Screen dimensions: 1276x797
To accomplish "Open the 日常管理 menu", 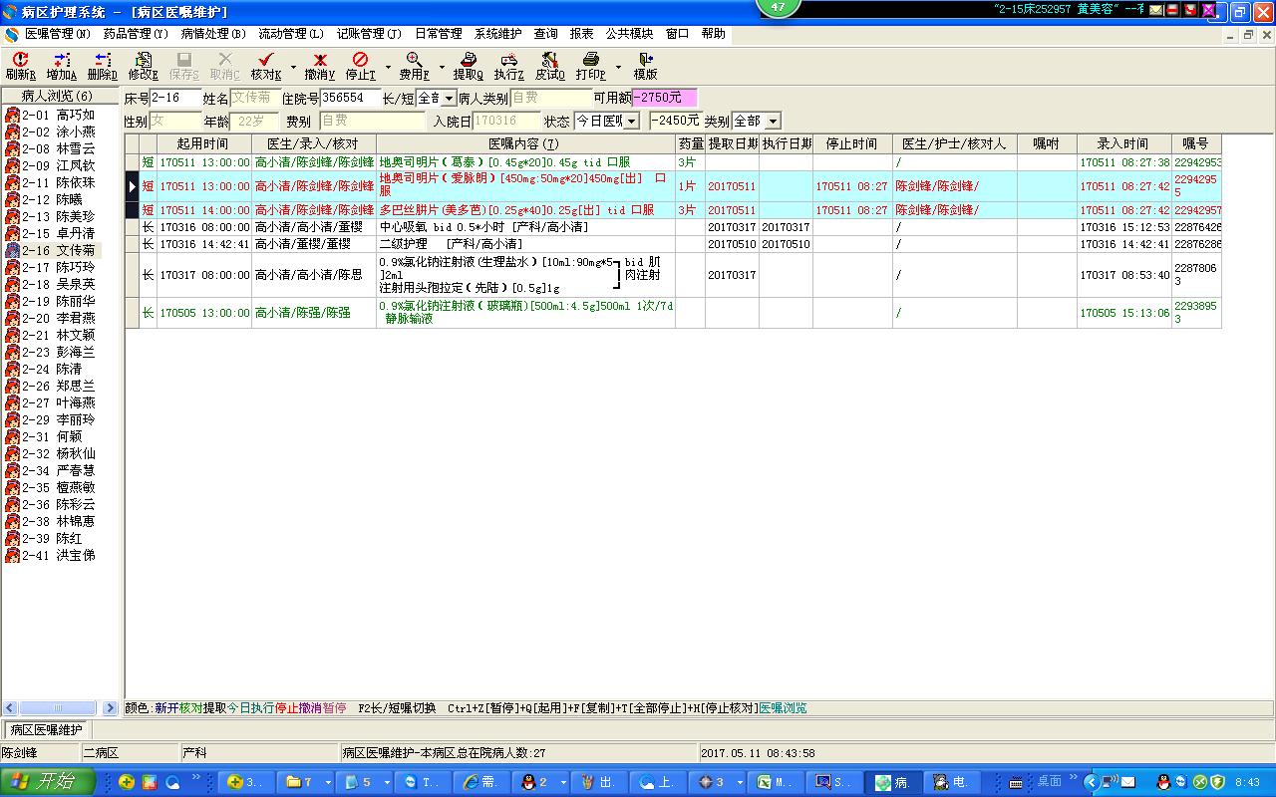I will [438, 34].
